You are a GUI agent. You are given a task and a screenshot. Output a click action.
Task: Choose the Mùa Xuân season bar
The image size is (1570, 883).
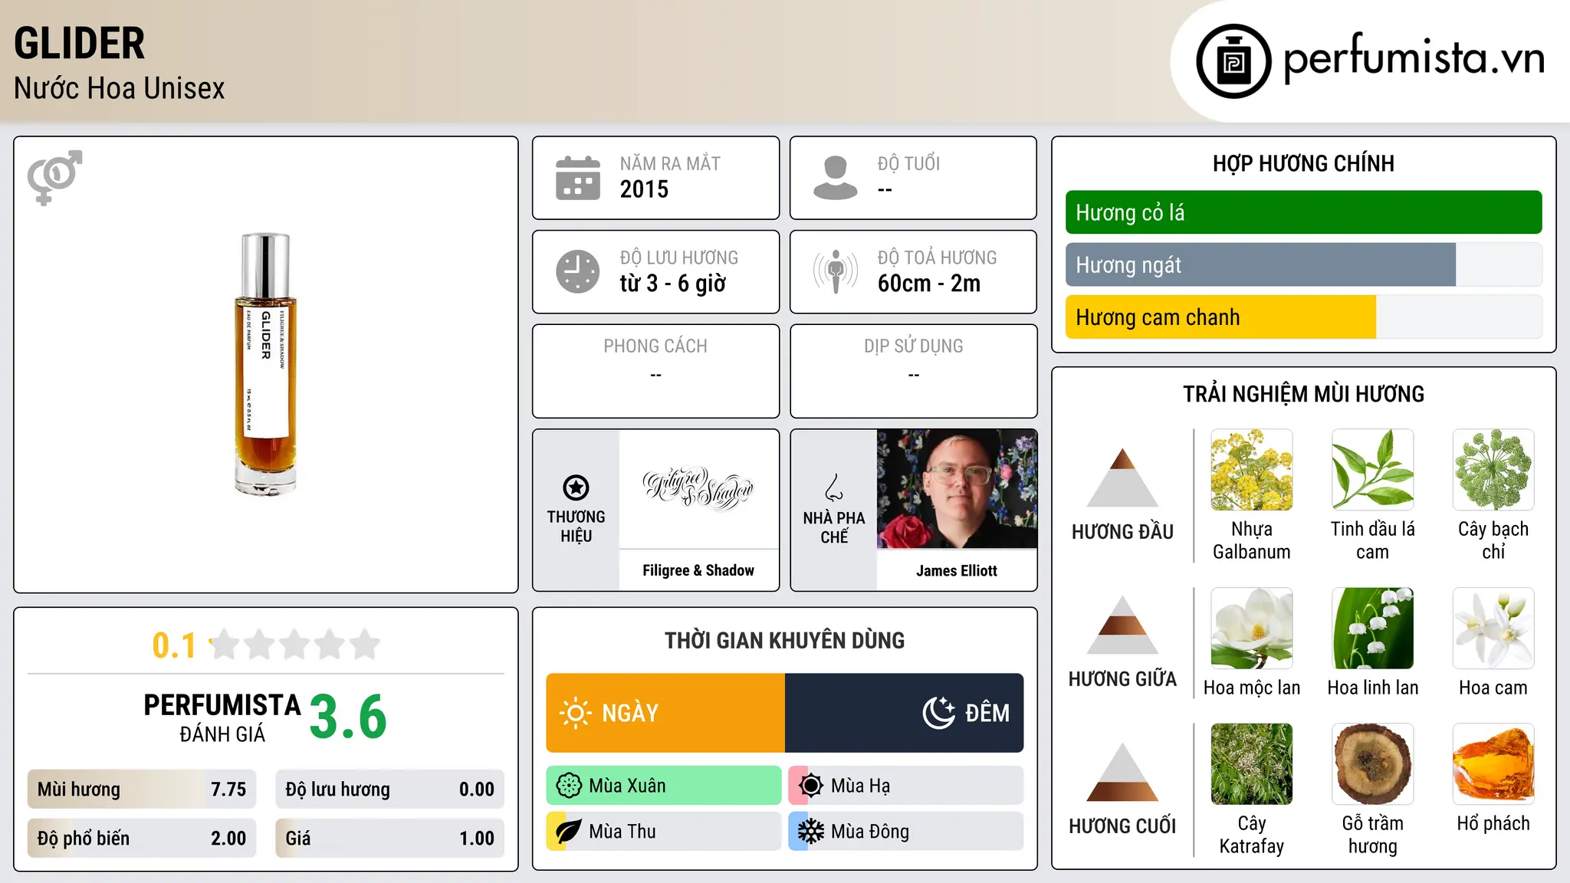pyautogui.click(x=664, y=786)
